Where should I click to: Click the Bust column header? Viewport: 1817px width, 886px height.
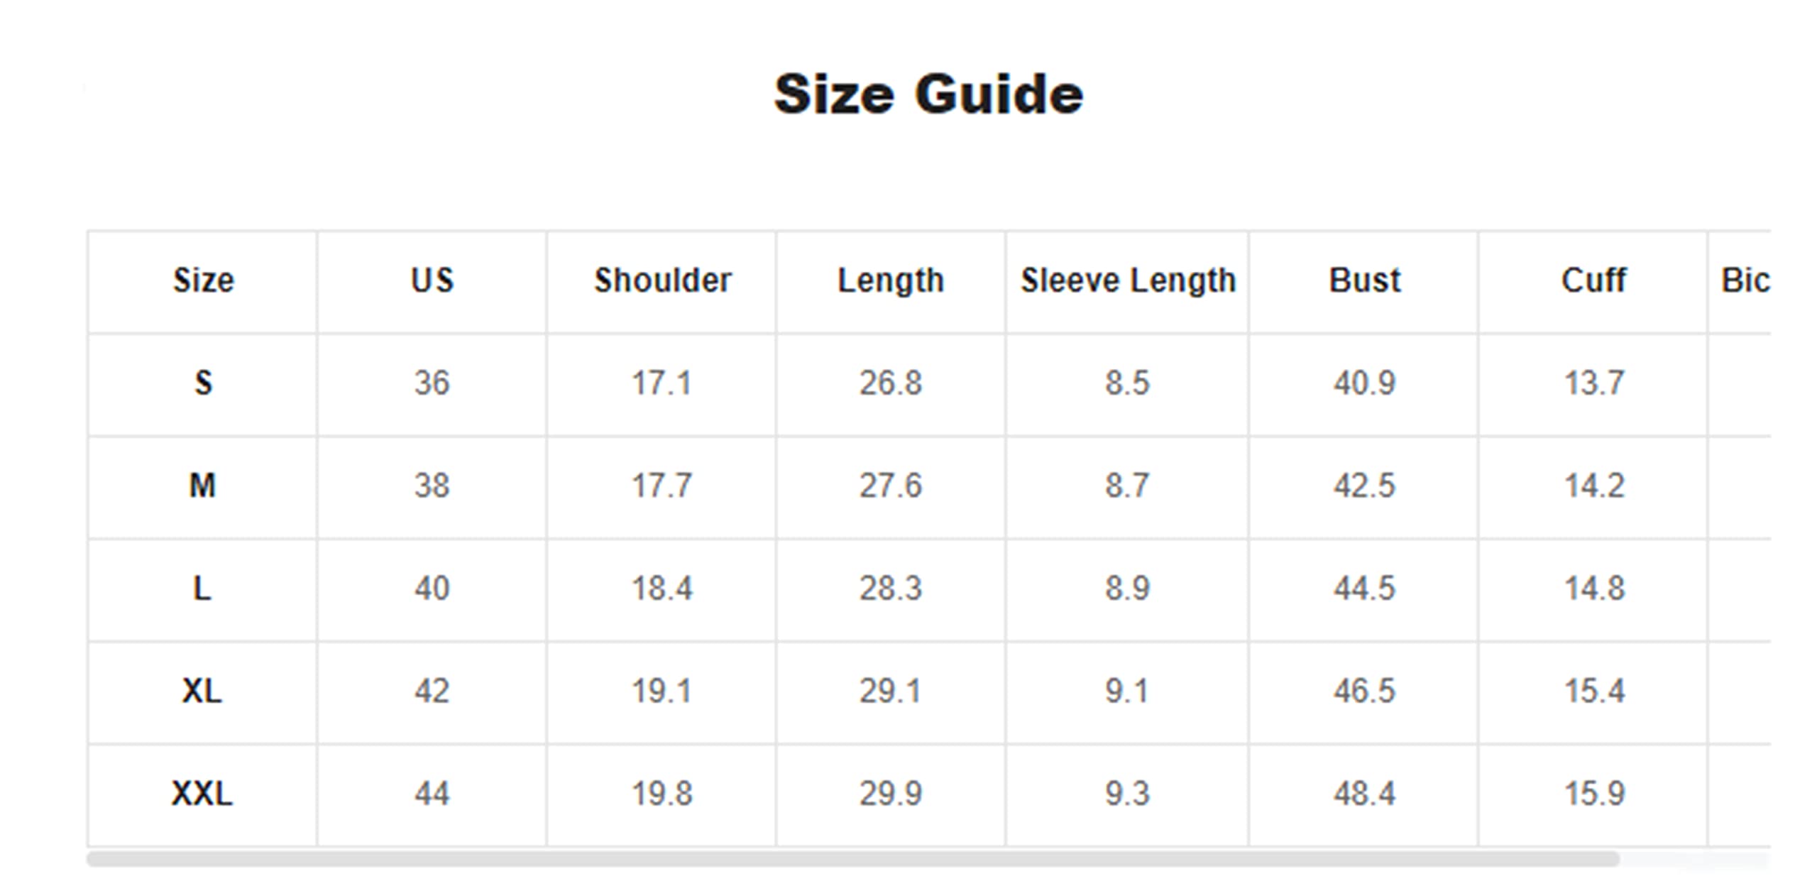1364,280
